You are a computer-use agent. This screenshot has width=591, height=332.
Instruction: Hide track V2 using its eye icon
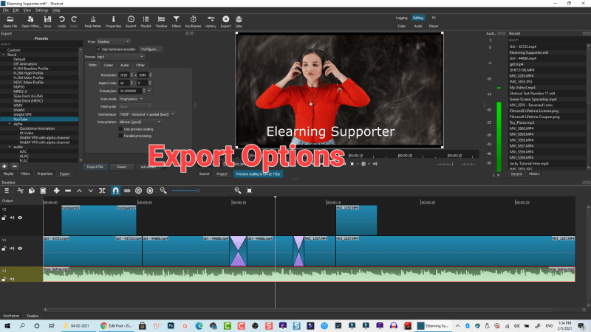pyautogui.click(x=20, y=218)
